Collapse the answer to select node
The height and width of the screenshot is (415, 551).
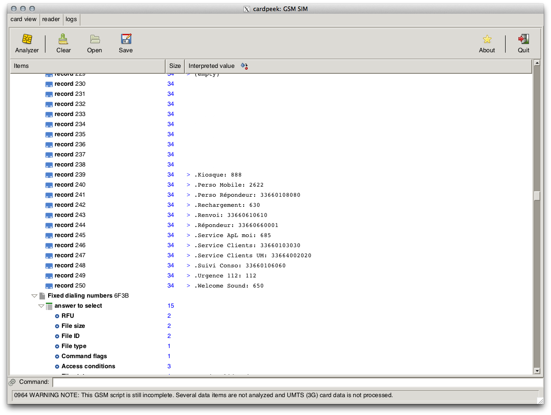pos(41,306)
